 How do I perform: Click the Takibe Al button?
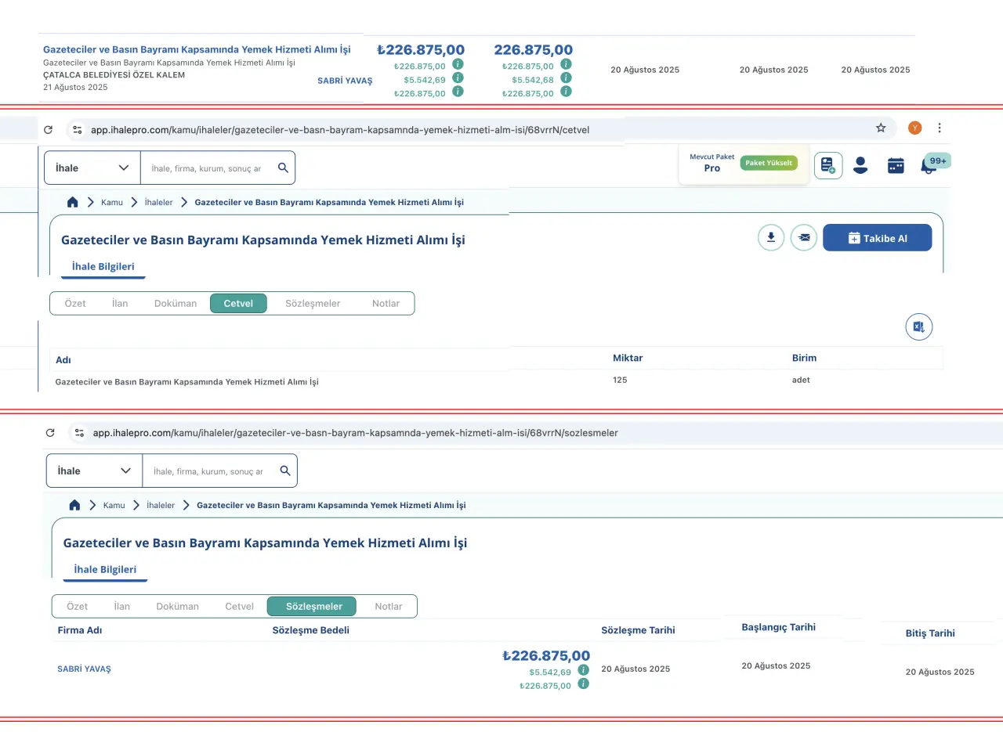point(877,238)
